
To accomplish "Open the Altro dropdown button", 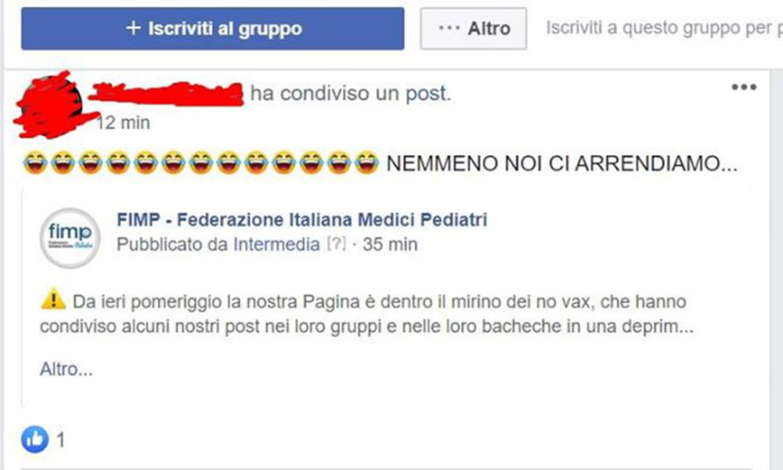I will pyautogui.click(x=474, y=28).
